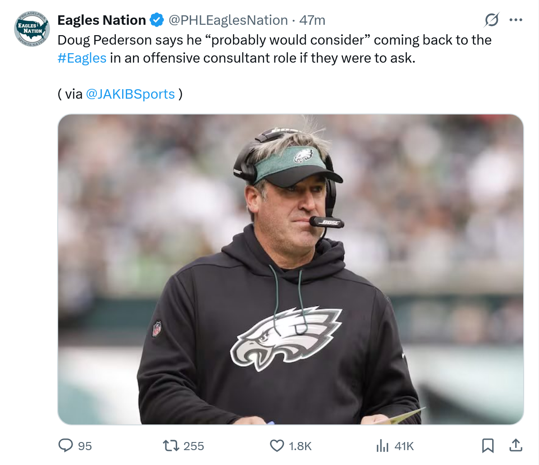Open view analytics bar chart icon
The image size is (539, 465).
pyautogui.click(x=382, y=446)
